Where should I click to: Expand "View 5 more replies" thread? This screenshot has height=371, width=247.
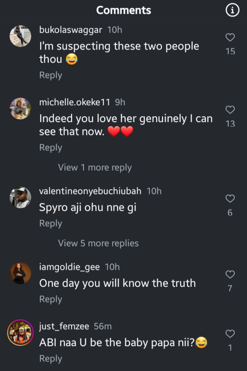pos(98,243)
